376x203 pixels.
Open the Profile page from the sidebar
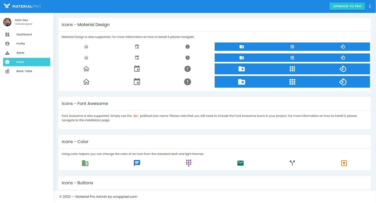coord(20,43)
